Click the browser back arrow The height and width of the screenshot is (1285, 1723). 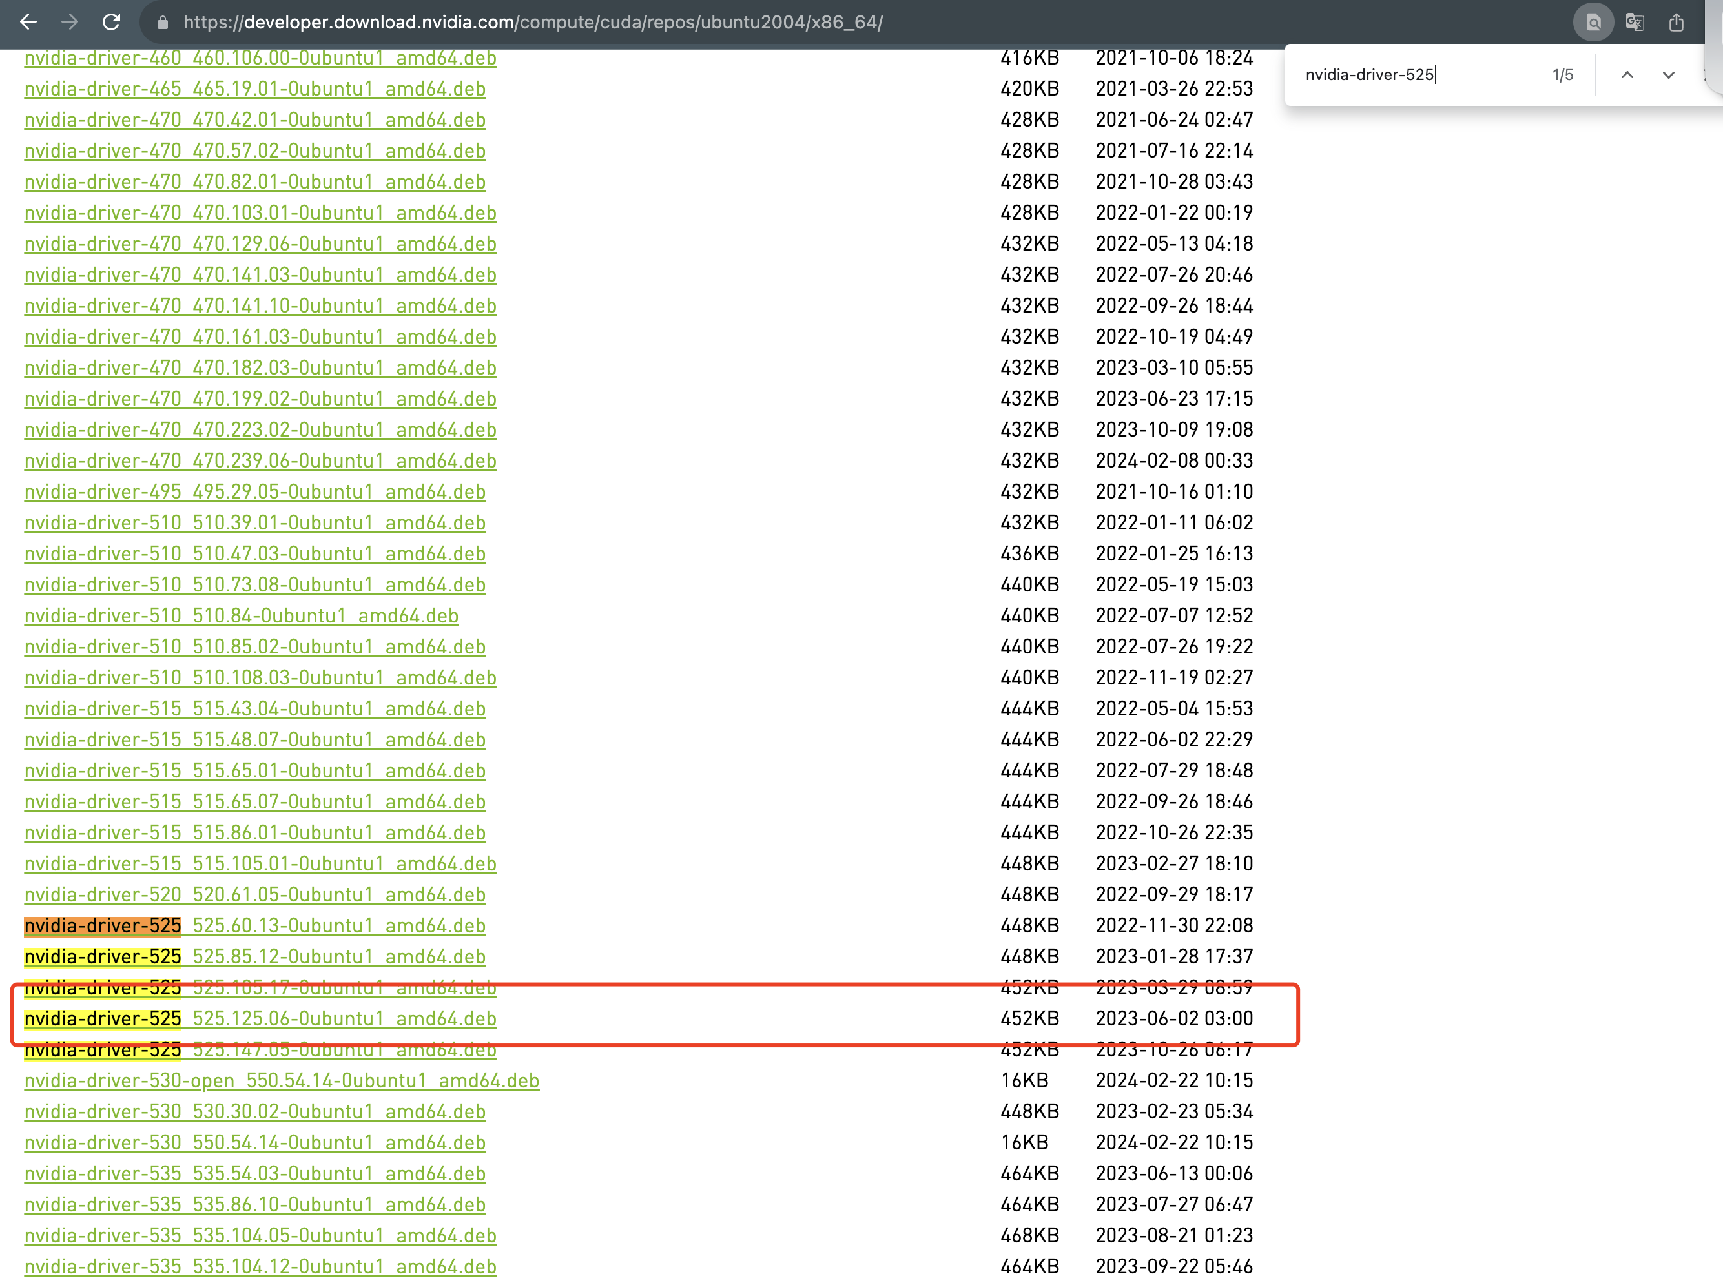pos(29,22)
